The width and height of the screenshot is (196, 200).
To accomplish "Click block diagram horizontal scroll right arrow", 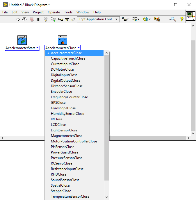I will pyautogui.click(x=189, y=138).
